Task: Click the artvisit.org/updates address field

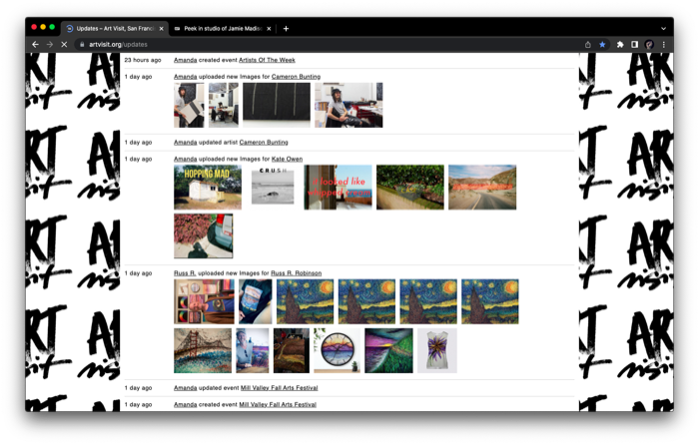Action: (x=328, y=45)
